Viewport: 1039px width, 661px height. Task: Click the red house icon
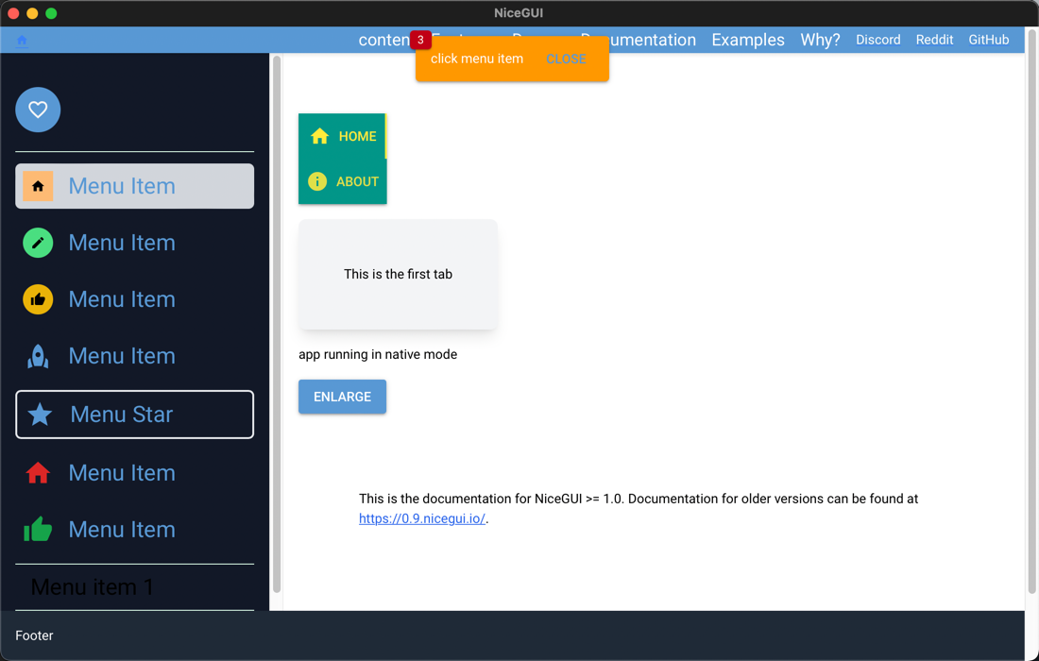tap(38, 473)
